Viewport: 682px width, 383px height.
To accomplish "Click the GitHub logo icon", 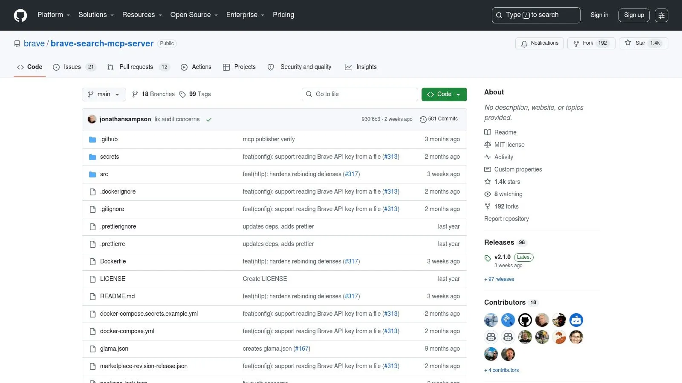I will point(20,15).
